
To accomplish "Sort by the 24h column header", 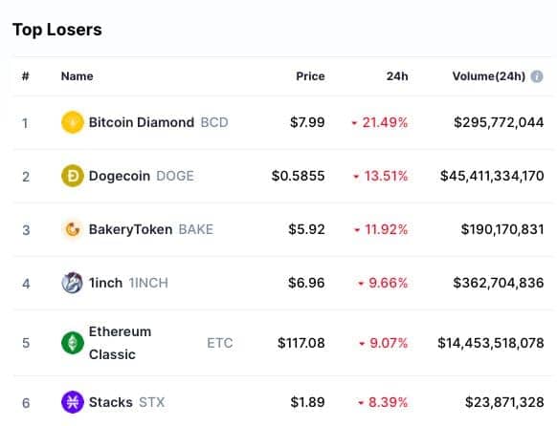I will coord(397,76).
